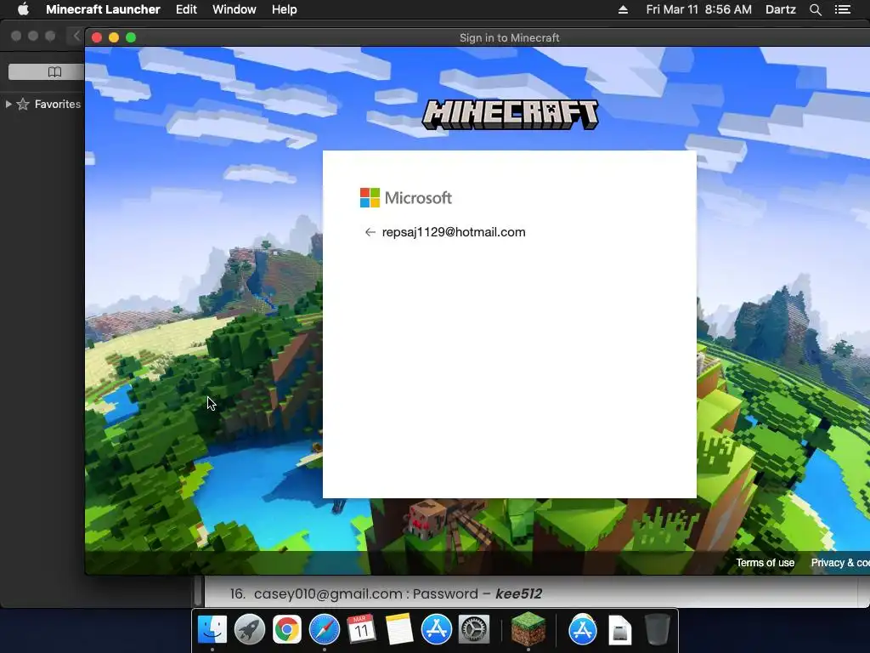
Task: Go back using the arrow beside the email
Action: (370, 232)
